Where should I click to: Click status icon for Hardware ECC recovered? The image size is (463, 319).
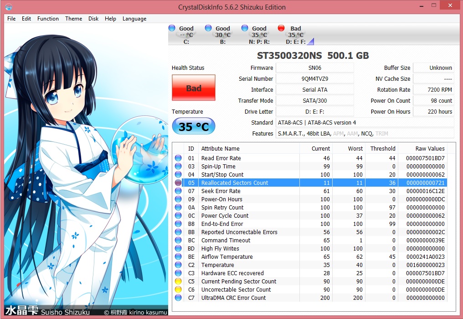178,273
